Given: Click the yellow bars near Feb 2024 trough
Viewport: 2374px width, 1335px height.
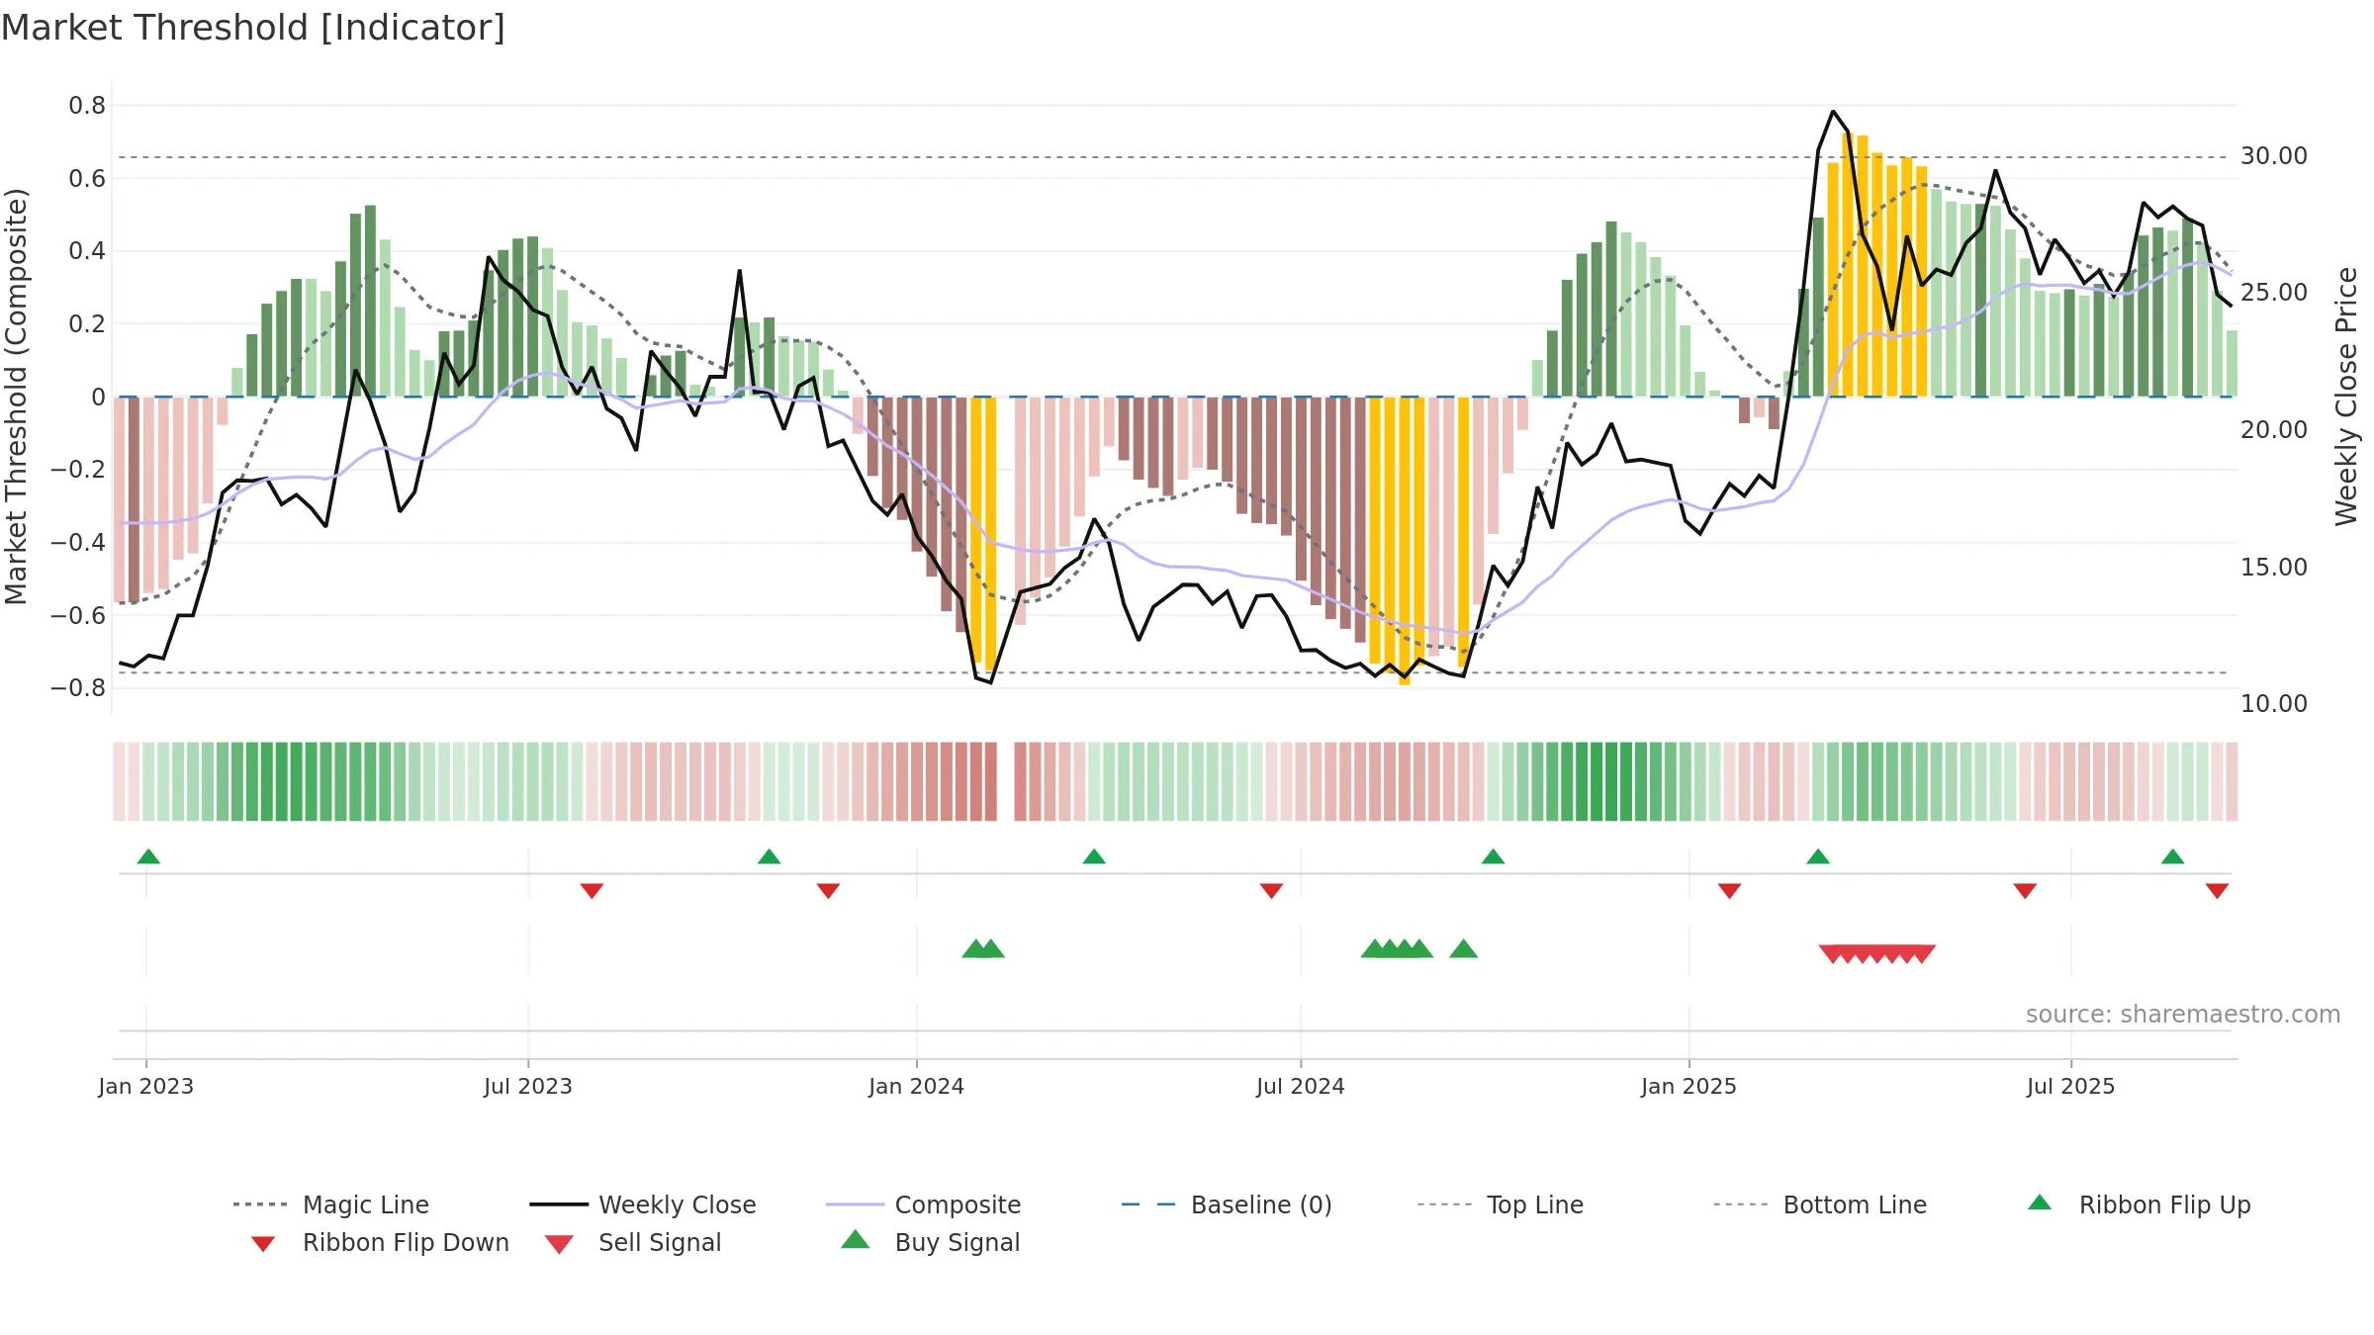Looking at the screenshot, I should (x=983, y=534).
